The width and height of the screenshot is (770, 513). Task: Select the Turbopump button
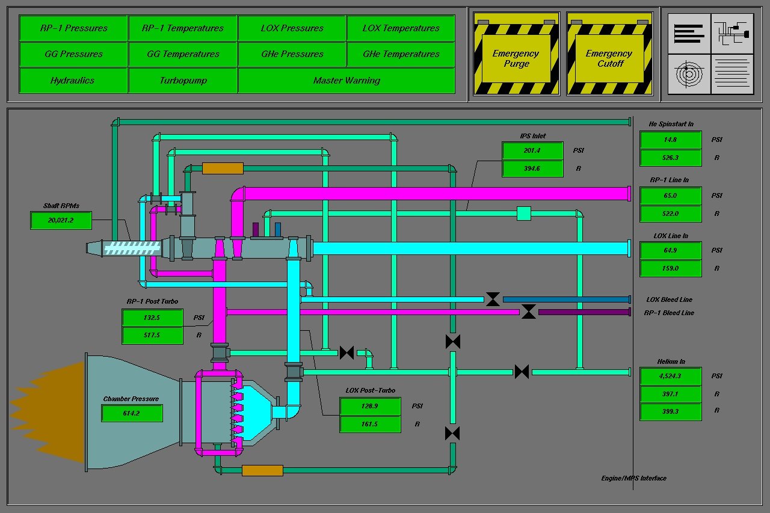(183, 81)
